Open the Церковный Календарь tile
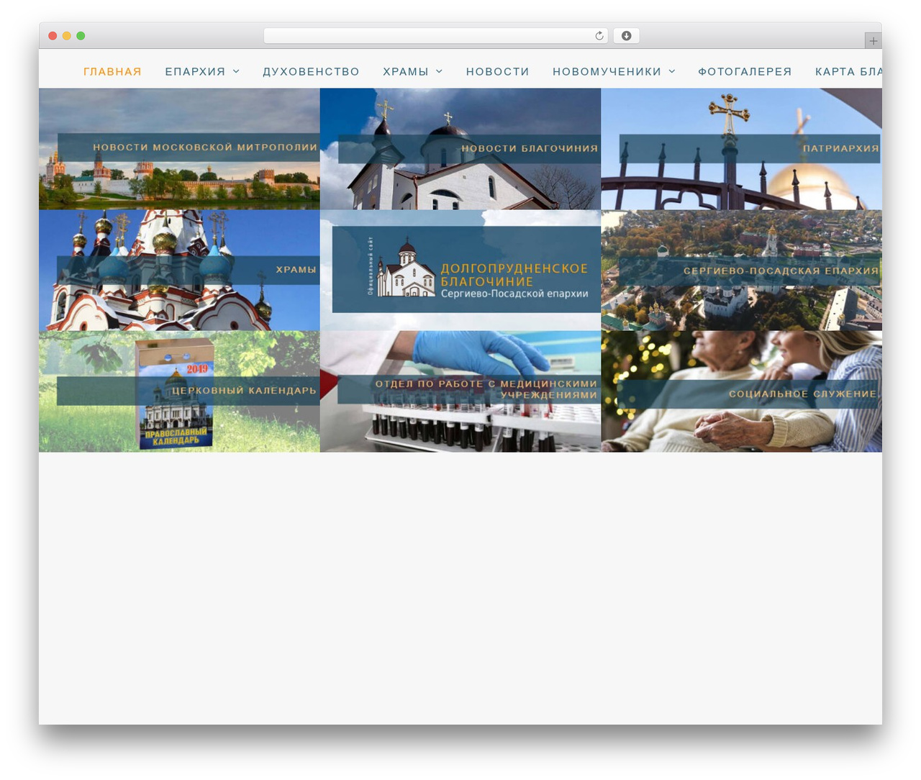Image resolution: width=921 pixels, height=780 pixels. tap(179, 391)
